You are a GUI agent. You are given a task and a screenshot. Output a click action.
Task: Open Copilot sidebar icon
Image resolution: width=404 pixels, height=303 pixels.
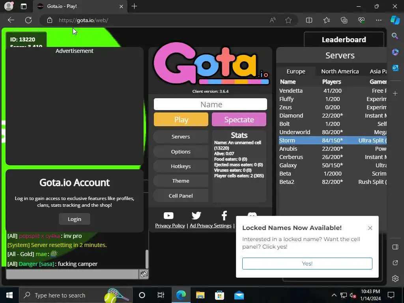point(395,20)
